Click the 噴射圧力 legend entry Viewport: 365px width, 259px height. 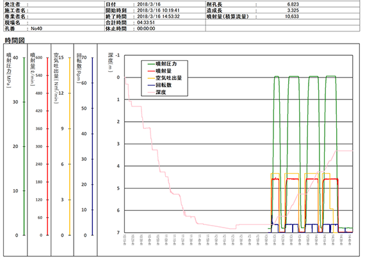coord(163,63)
